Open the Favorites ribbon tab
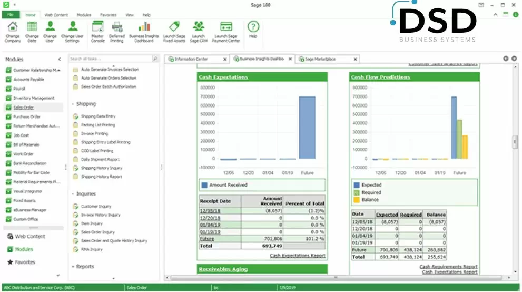 [x=108, y=15]
